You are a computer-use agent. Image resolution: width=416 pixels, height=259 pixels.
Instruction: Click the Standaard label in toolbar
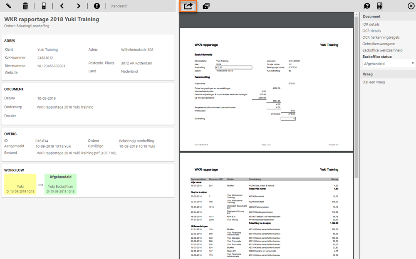coord(118,6)
